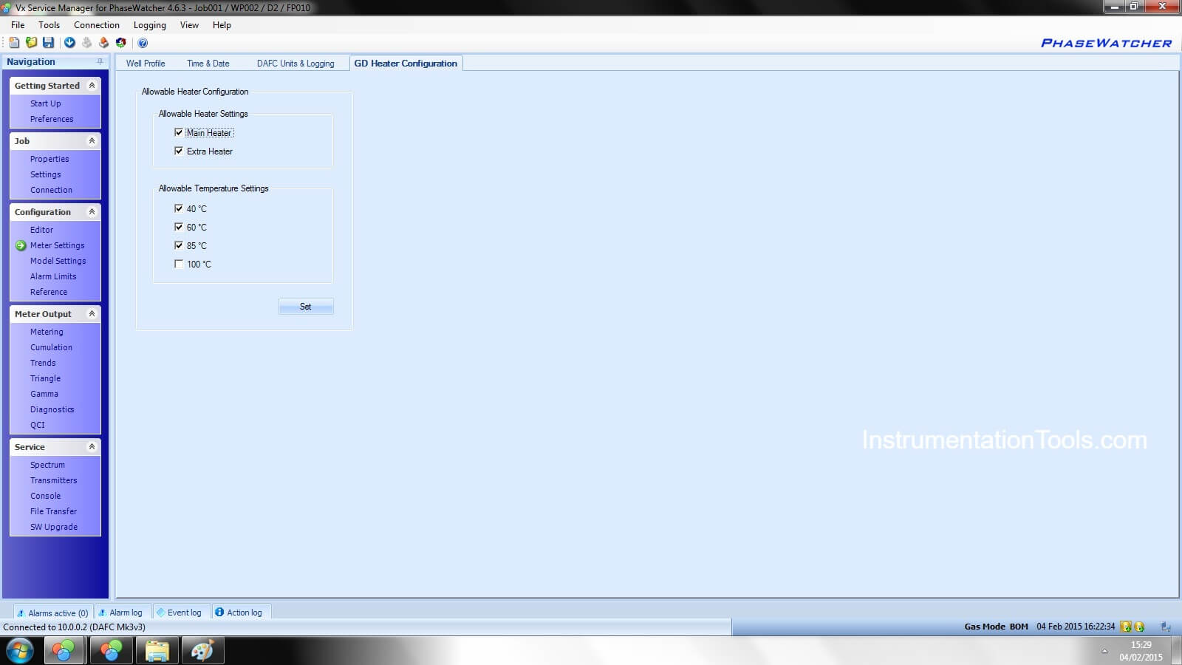1182x665 pixels.
Task: Click the greyed-out stamp toolbar icon
Action: pyautogui.click(x=86, y=43)
